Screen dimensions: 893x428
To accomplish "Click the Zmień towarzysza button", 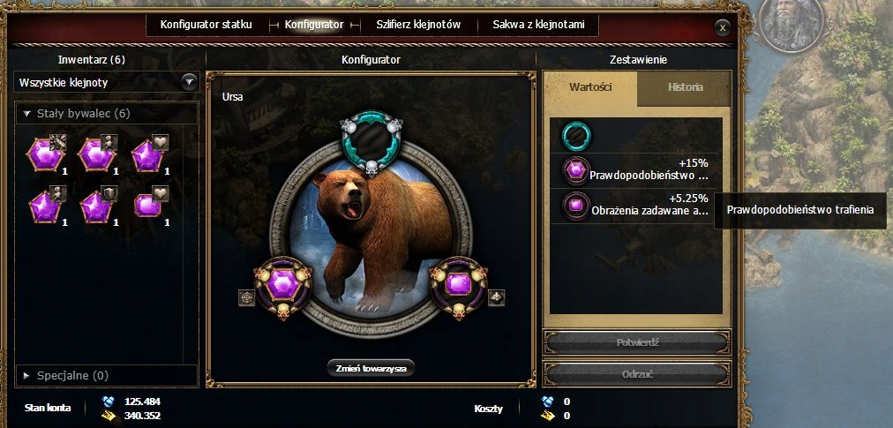I will [371, 369].
